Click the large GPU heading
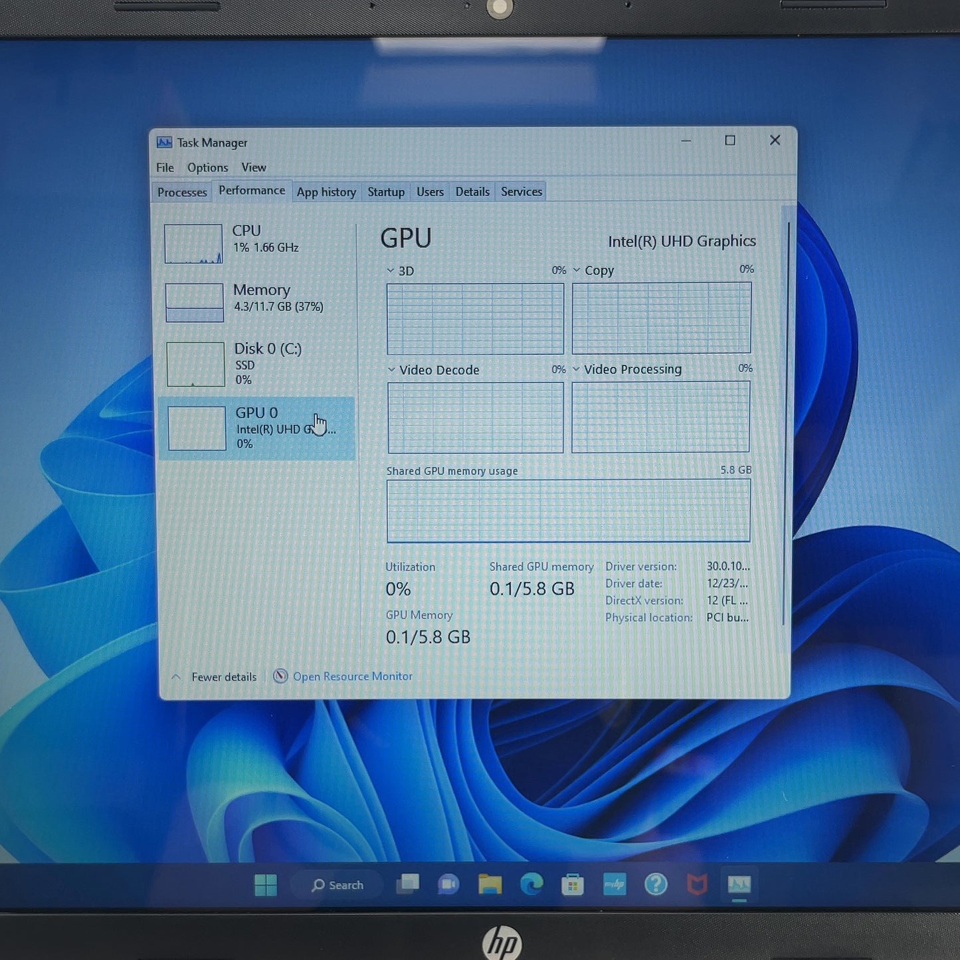Screen dimensions: 960x960 [405, 238]
